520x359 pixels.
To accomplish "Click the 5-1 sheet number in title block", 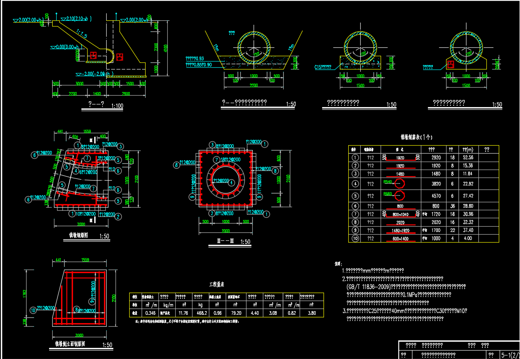I will (508, 355).
